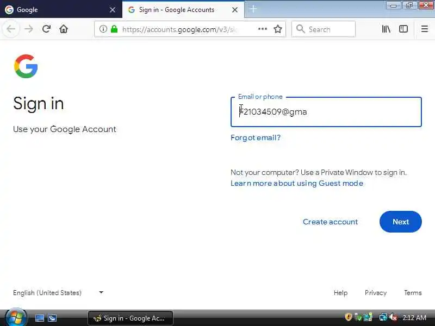Click the Create account button
435x326 pixels.
(330, 222)
